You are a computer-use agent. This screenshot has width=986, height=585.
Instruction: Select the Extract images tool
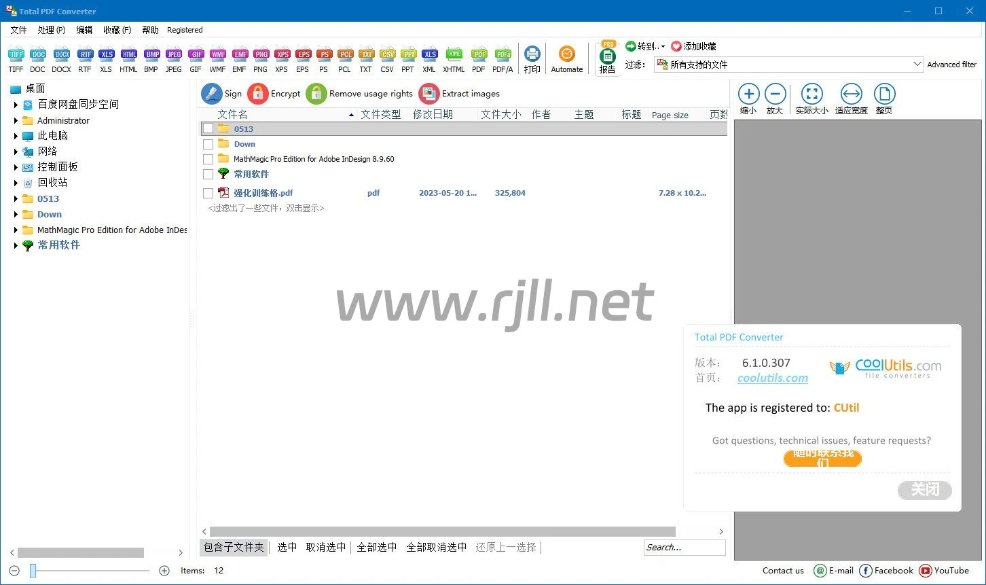click(x=429, y=94)
